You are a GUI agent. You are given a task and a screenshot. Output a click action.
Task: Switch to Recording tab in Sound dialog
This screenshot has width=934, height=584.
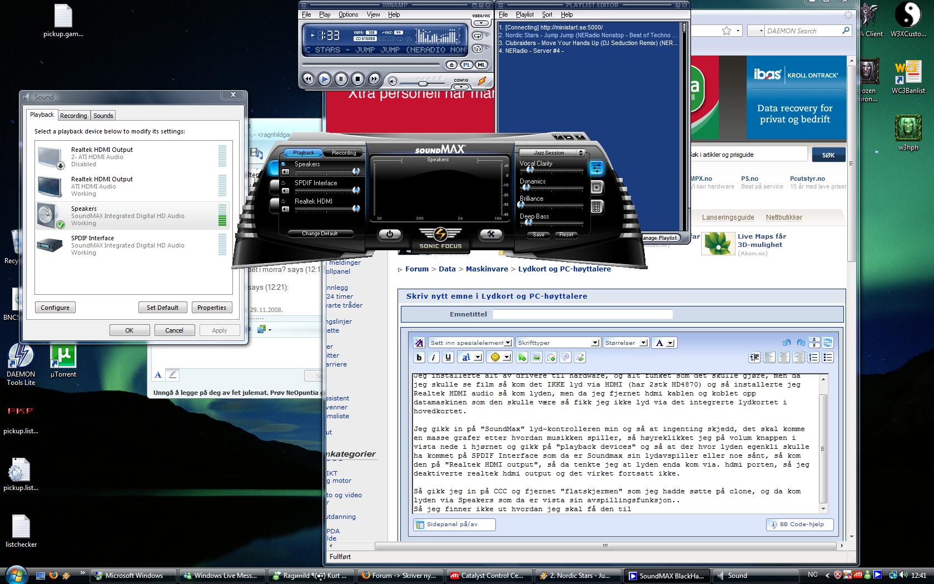(x=73, y=116)
